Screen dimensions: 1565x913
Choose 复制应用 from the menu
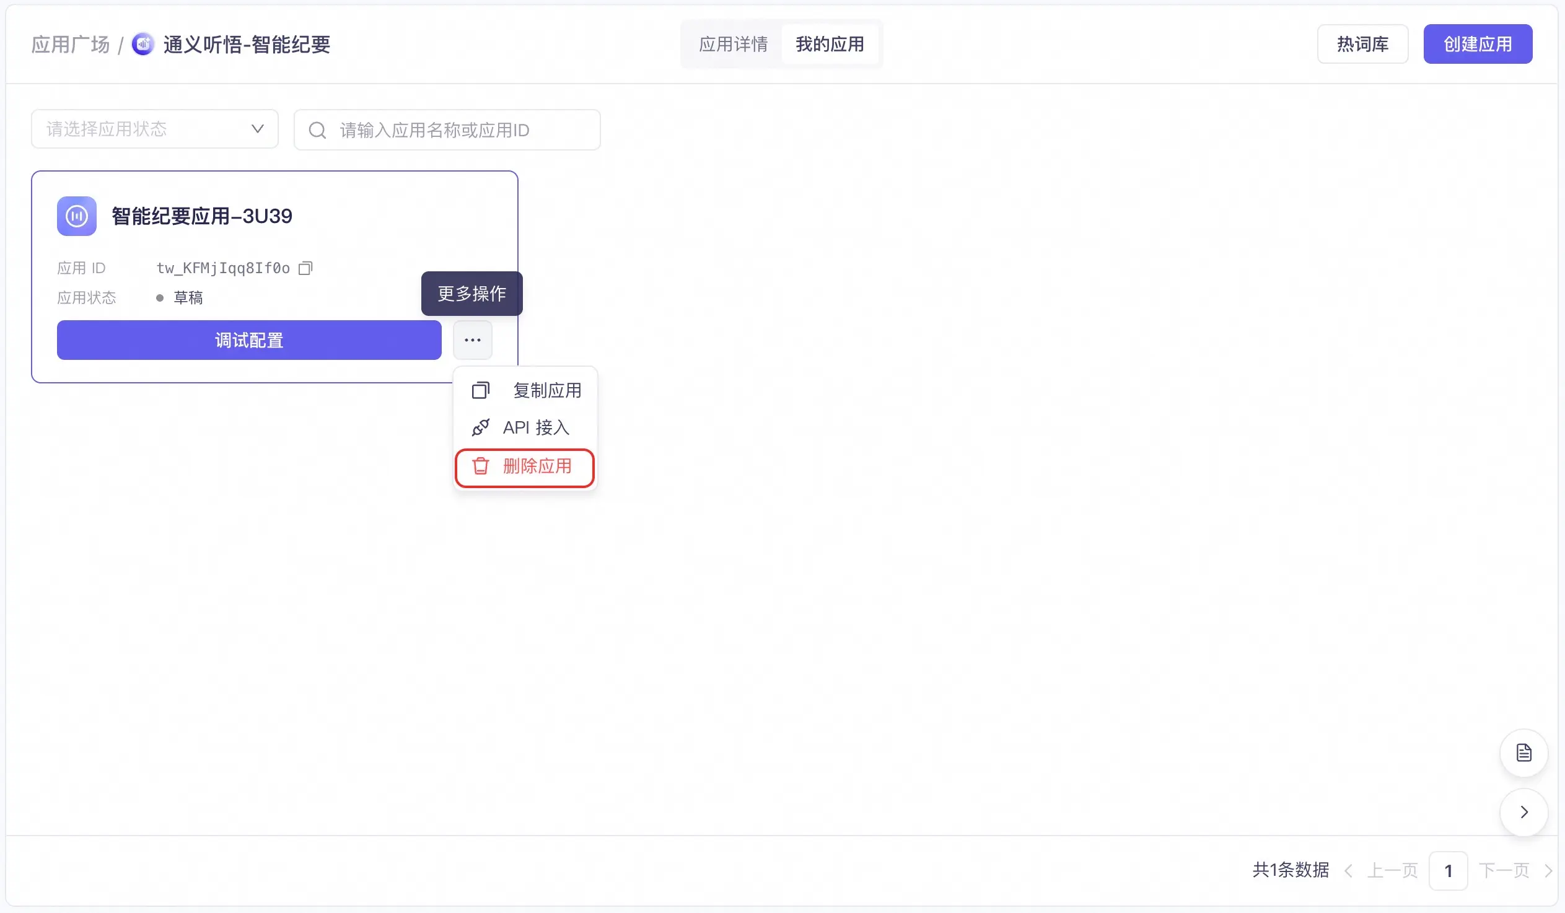(x=546, y=390)
